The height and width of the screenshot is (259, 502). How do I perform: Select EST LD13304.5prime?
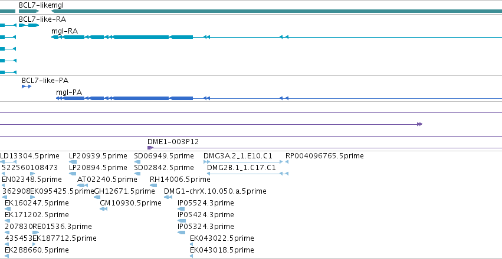click(x=29, y=156)
